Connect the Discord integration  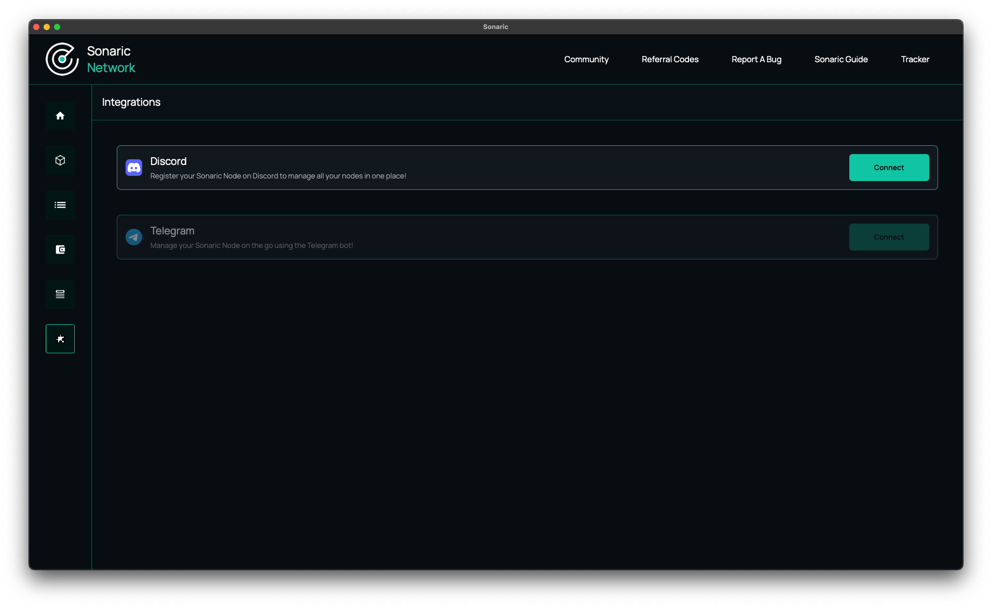889,168
